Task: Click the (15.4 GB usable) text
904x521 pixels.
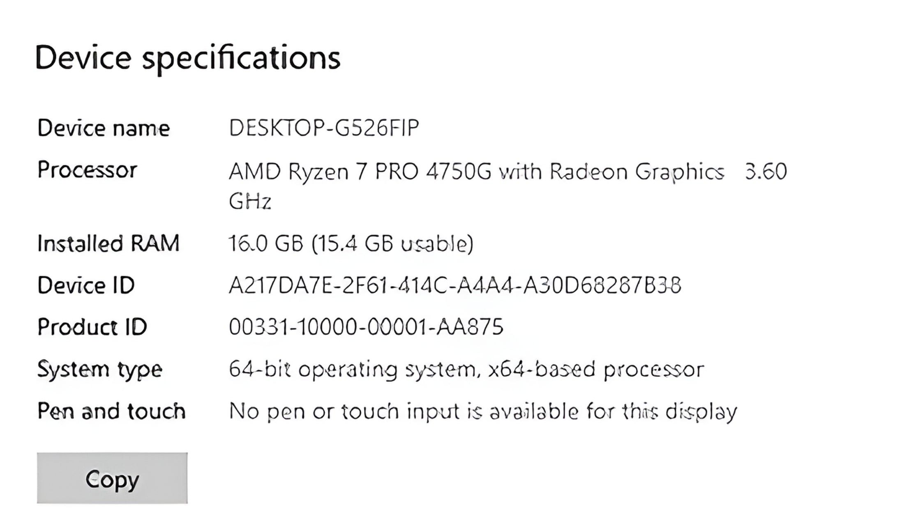Action: 392,244
